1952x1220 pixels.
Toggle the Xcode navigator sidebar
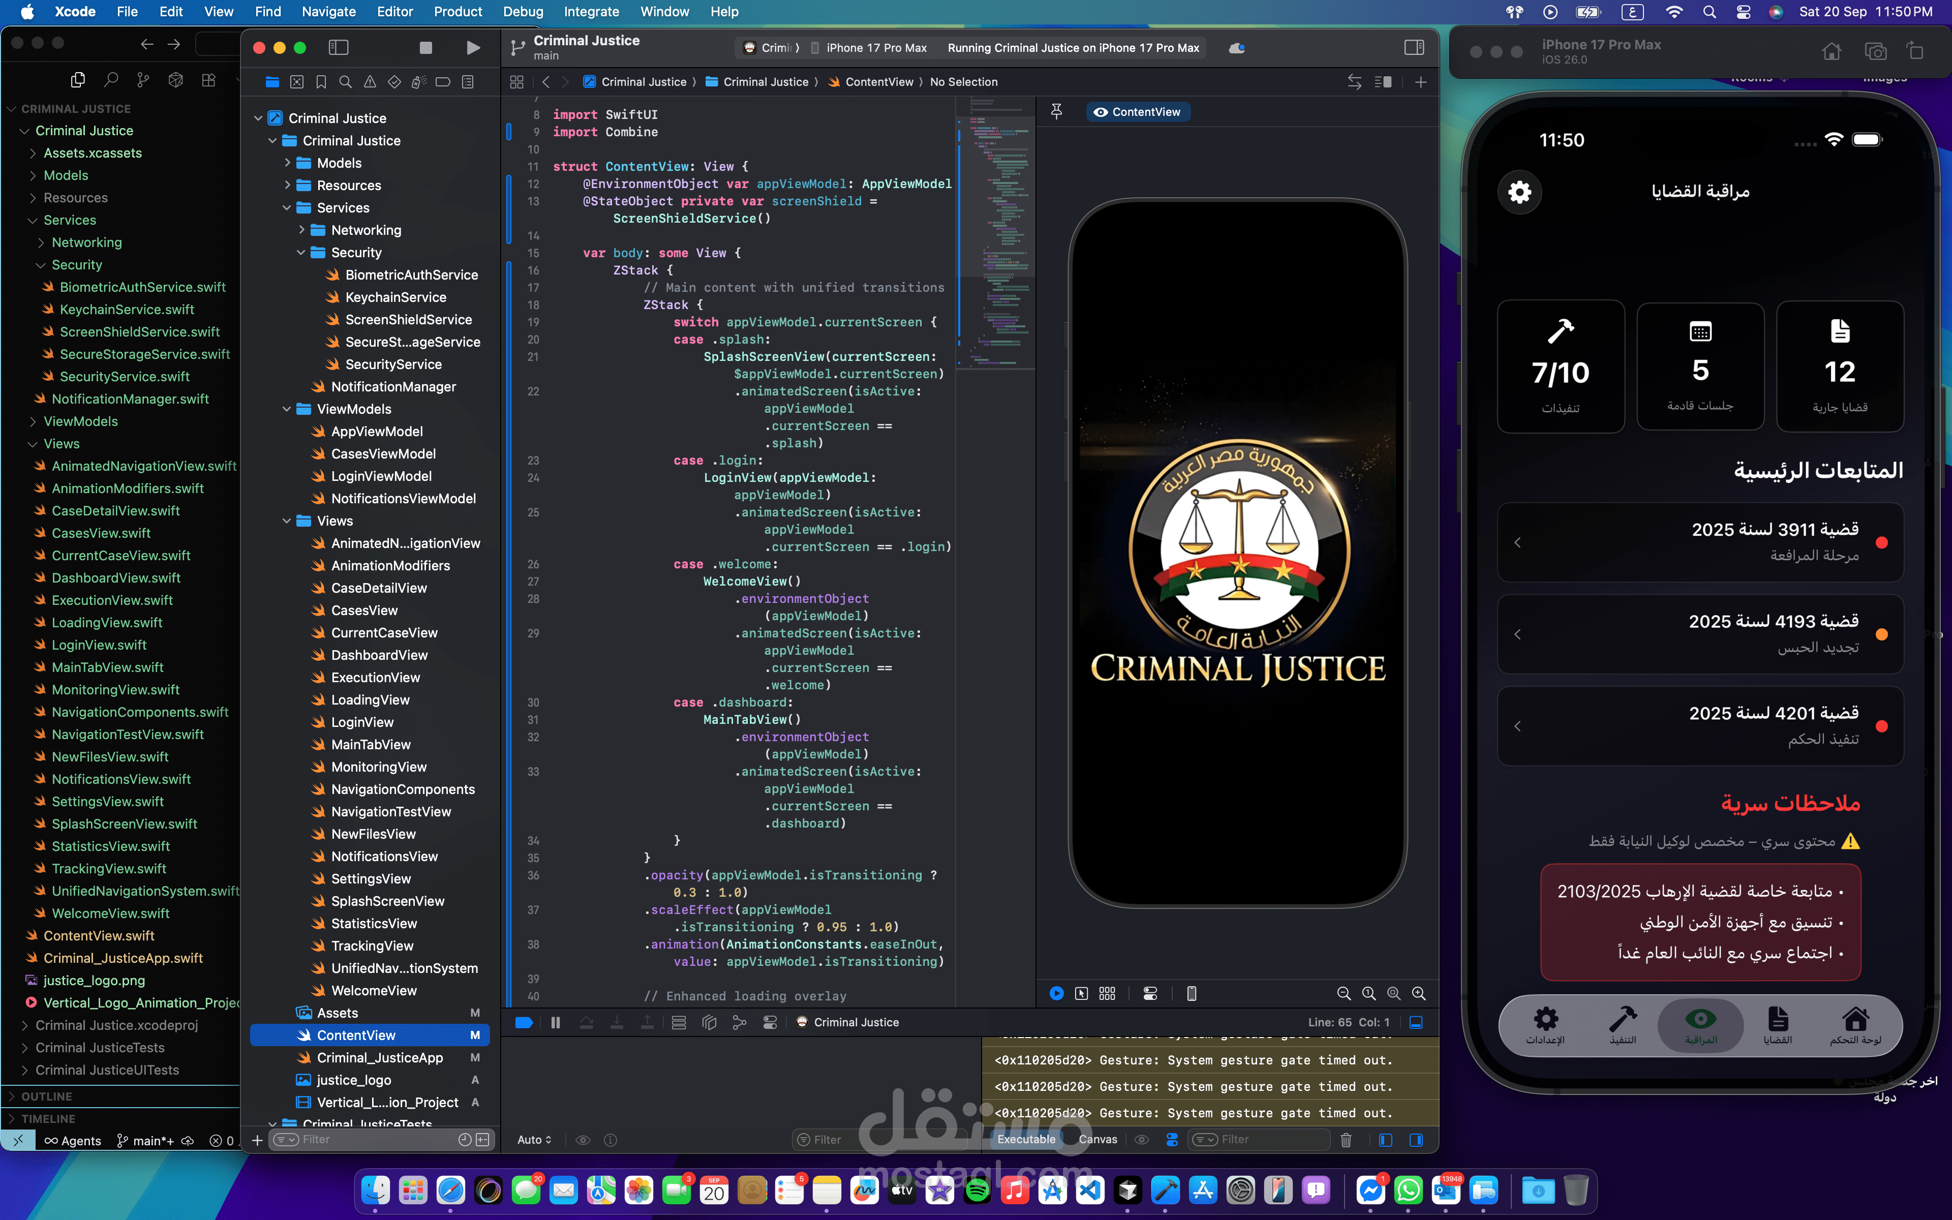pos(339,48)
